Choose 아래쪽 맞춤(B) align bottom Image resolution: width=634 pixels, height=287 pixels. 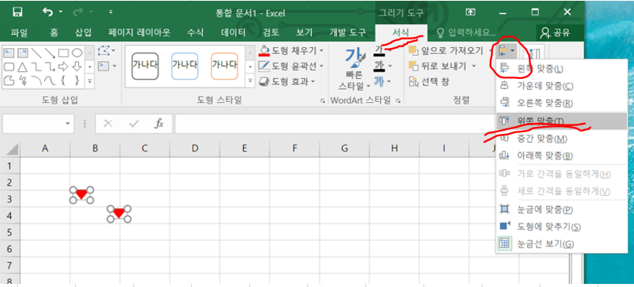tap(561, 155)
